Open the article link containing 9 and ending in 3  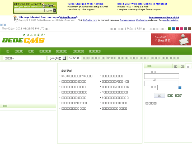[115, 87]
